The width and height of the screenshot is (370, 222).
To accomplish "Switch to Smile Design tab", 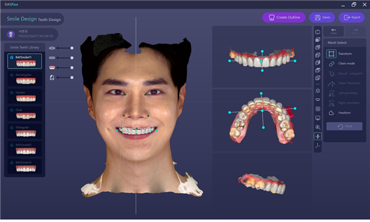I will coord(22,19).
